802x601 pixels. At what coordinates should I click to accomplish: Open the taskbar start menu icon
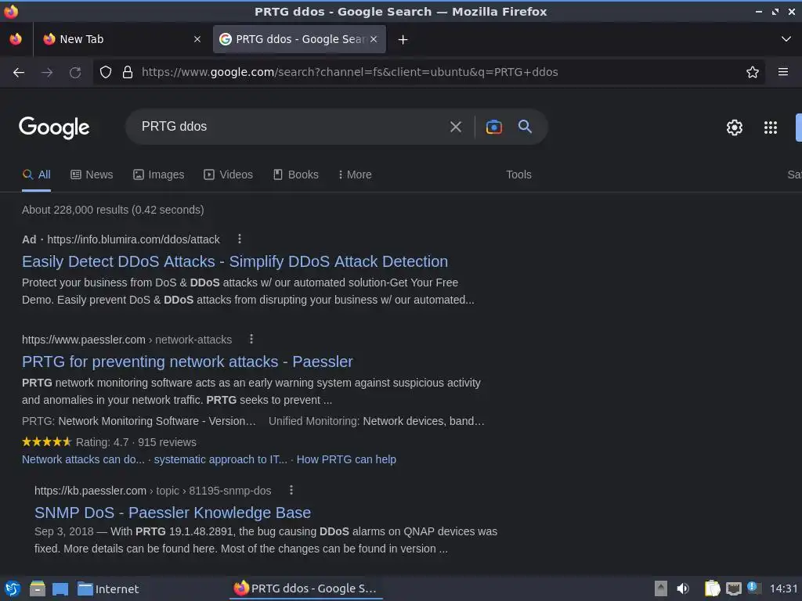[13, 588]
